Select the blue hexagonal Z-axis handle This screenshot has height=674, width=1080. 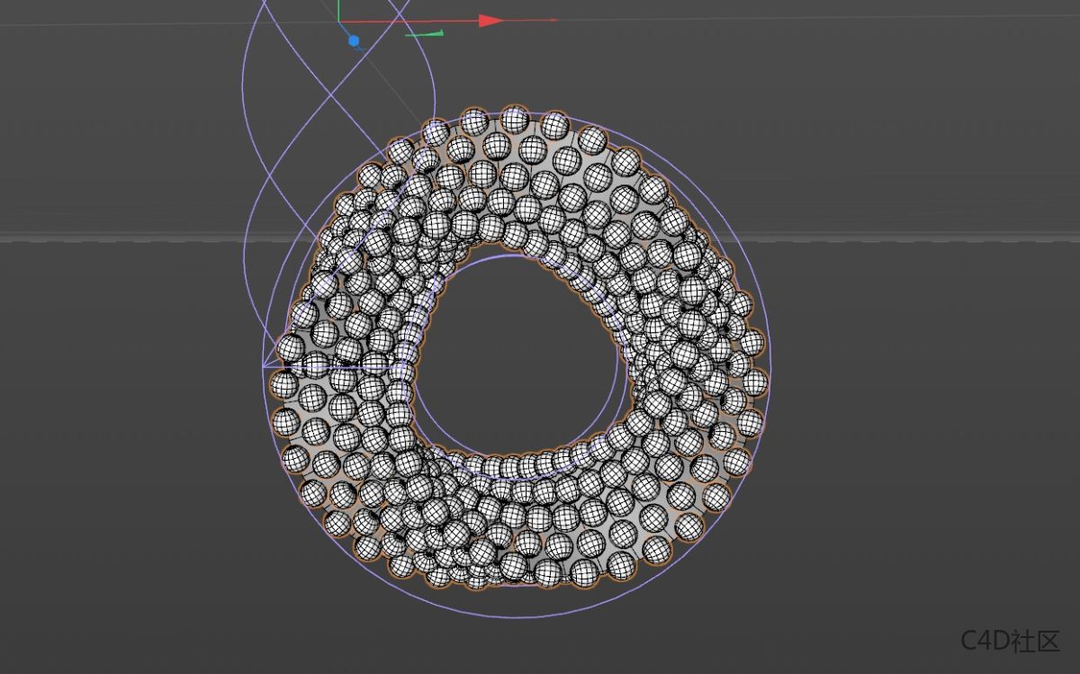[354, 40]
